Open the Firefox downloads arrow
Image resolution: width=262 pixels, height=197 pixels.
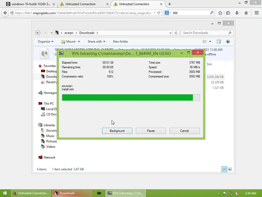(237, 13)
